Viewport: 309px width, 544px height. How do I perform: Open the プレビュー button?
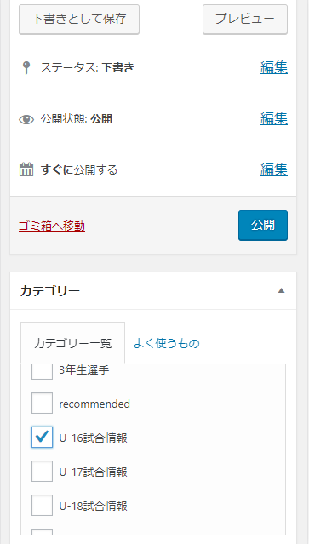coord(245,20)
